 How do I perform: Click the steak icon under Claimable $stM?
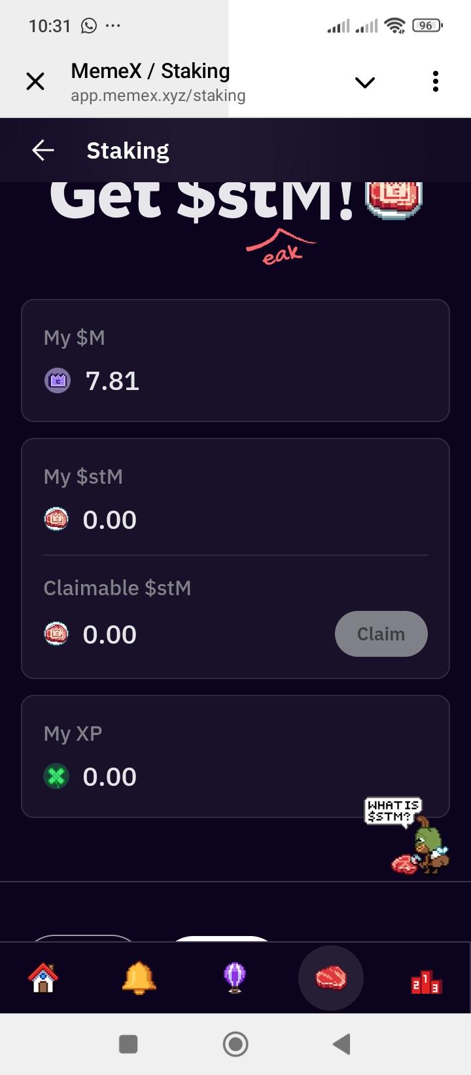pyautogui.click(x=56, y=634)
